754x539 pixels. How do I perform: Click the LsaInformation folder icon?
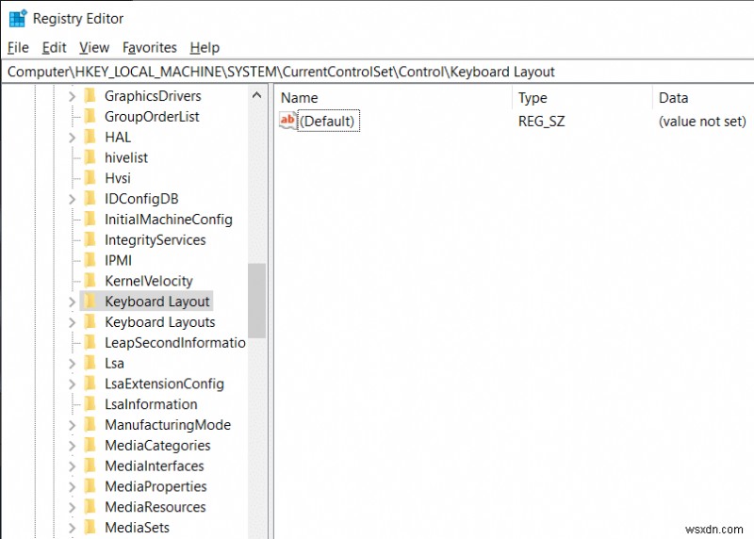tap(90, 404)
